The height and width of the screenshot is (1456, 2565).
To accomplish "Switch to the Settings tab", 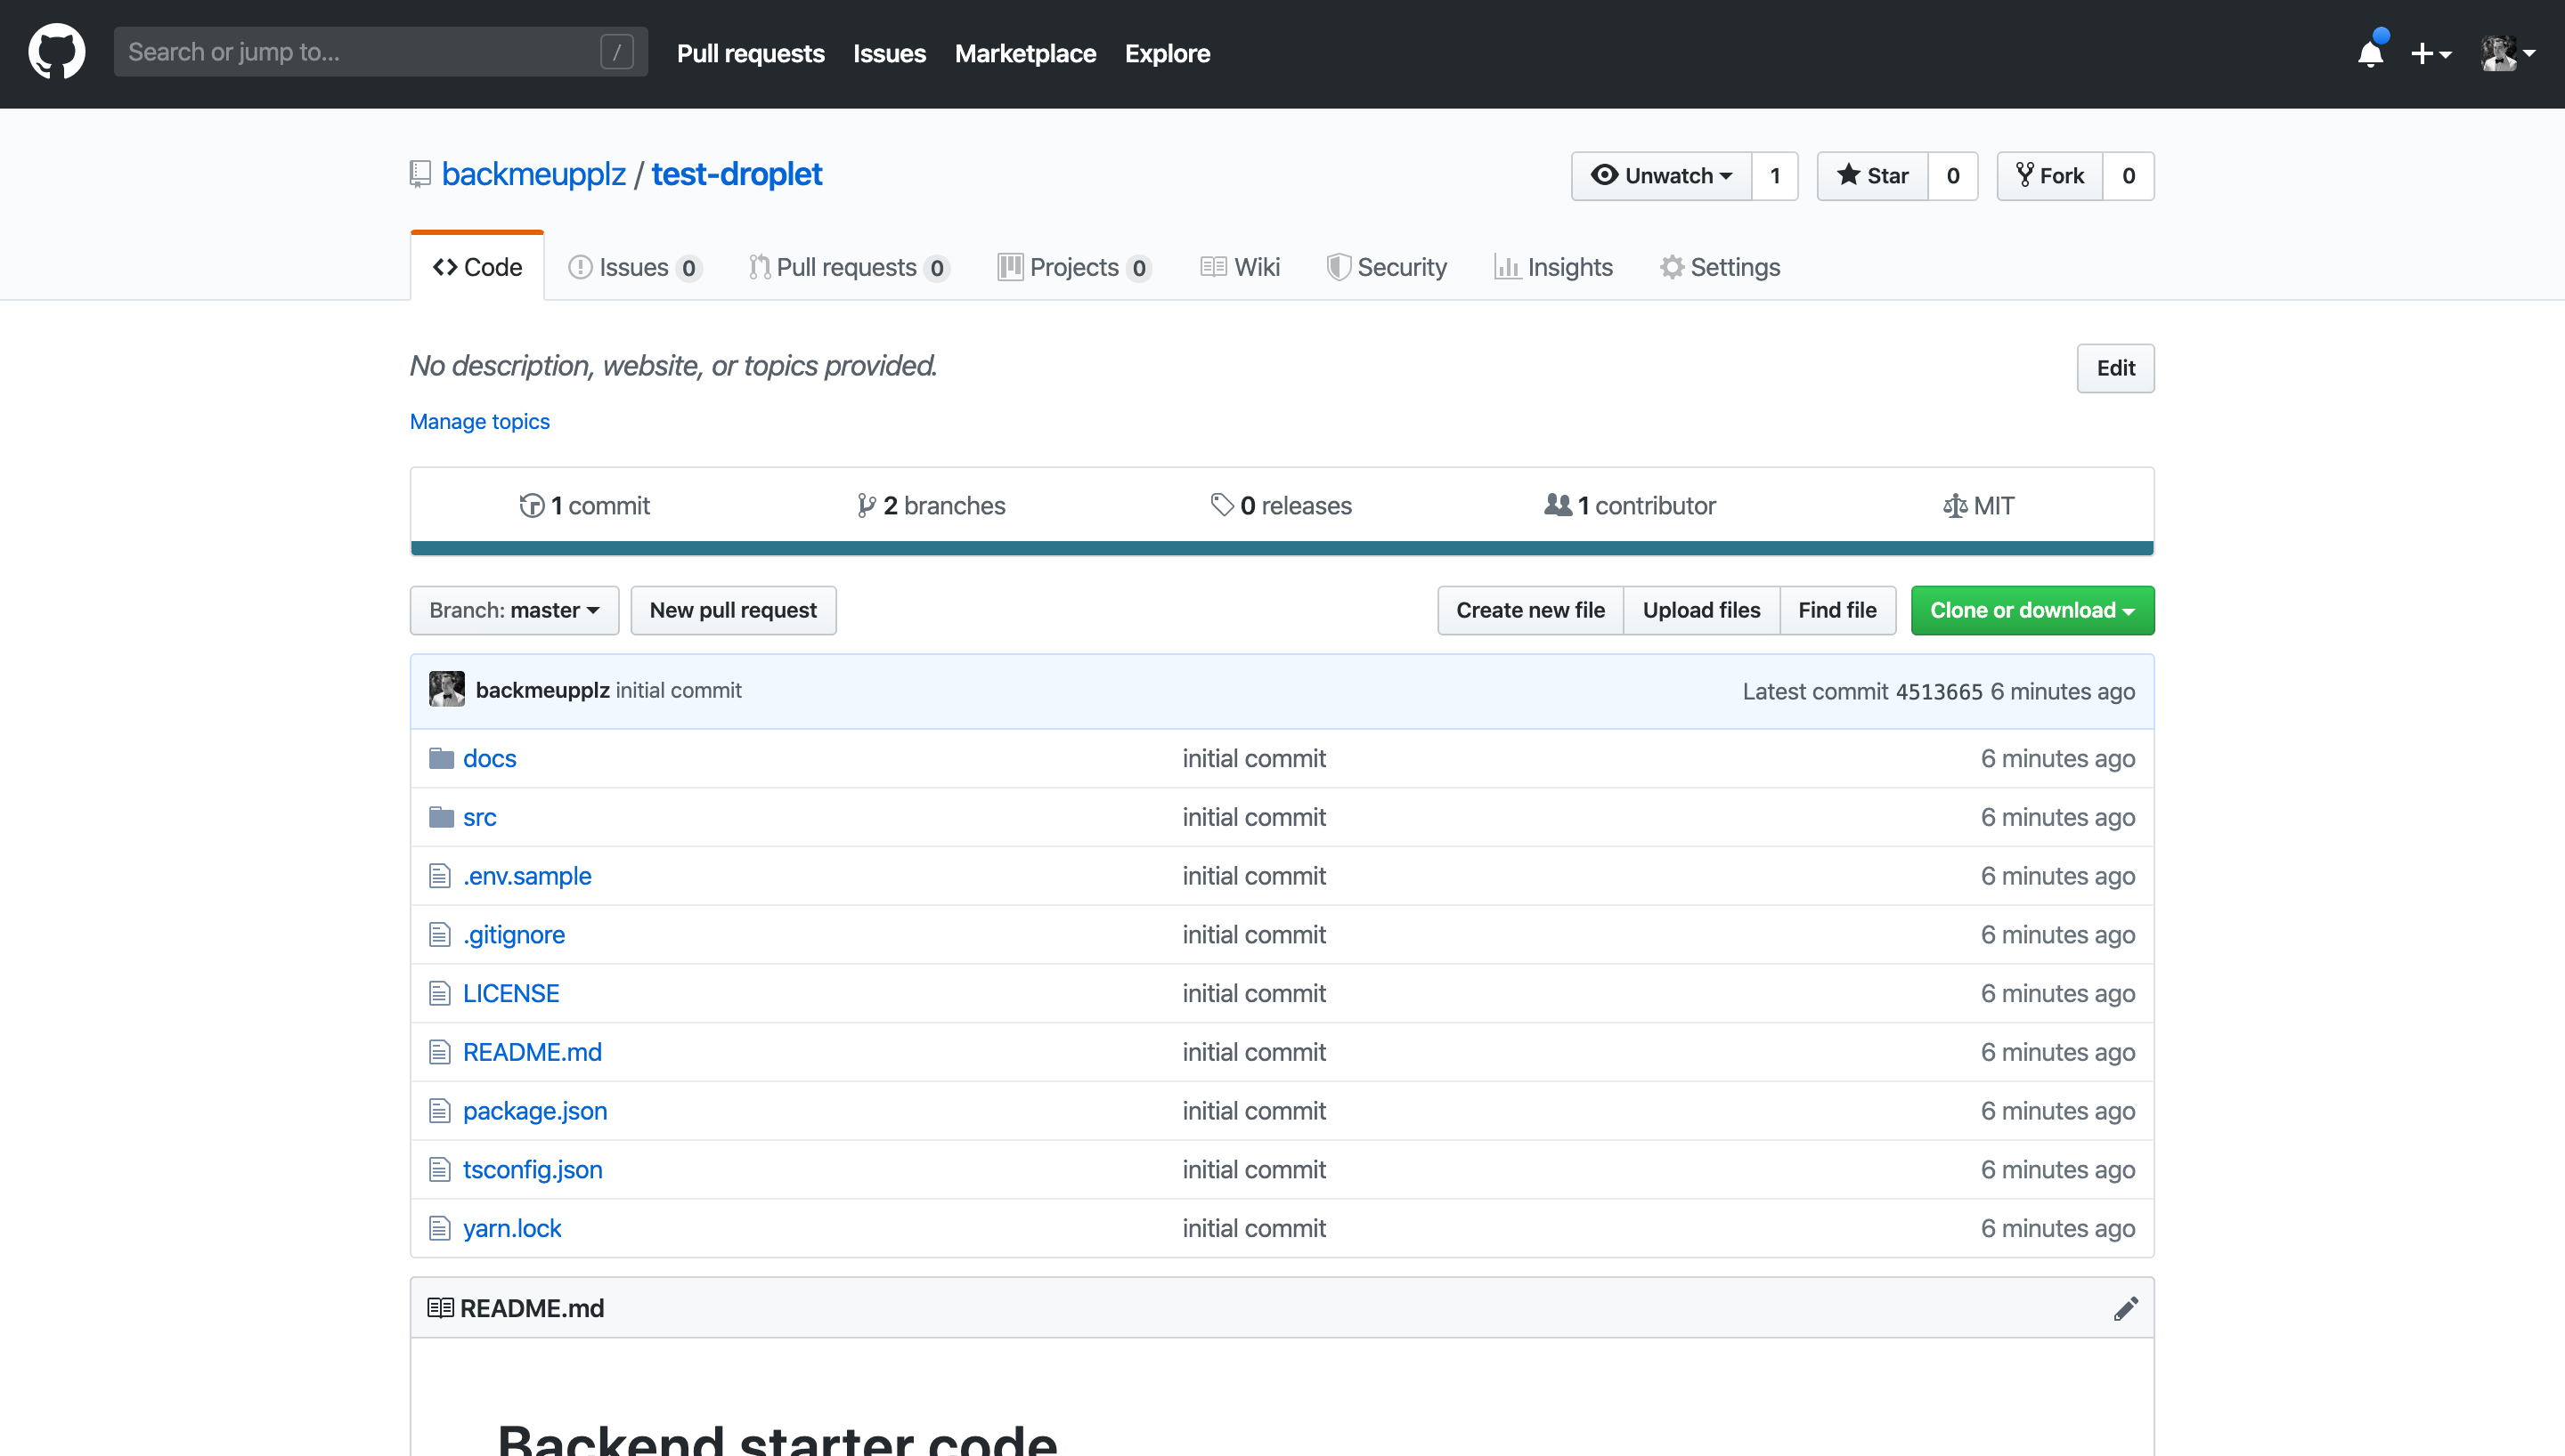I will pos(1720,267).
